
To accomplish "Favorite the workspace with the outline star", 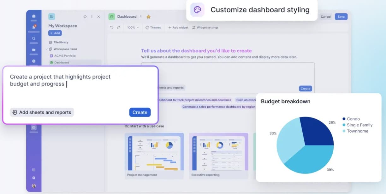I will click(85, 17).
